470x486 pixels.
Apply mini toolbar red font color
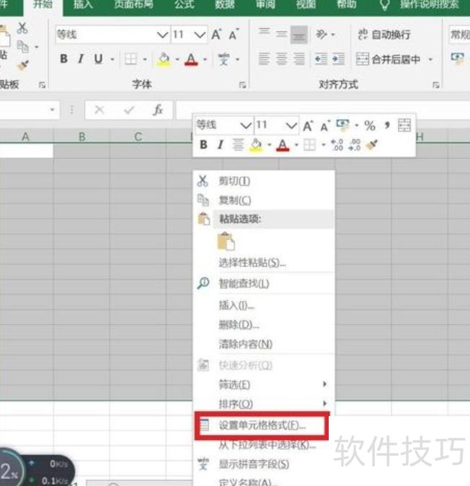click(x=283, y=145)
